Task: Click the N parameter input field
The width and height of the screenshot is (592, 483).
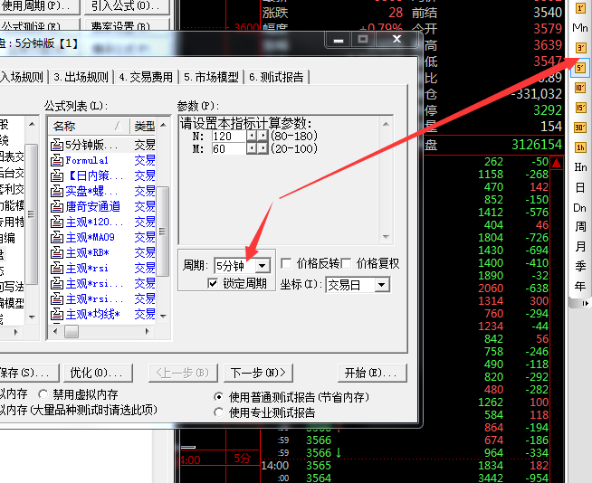Action: [x=229, y=136]
